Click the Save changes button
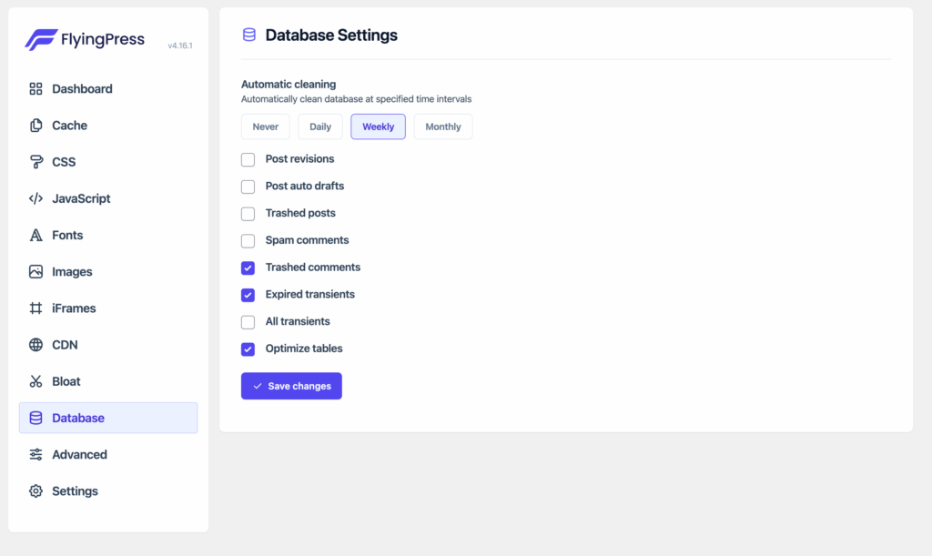The image size is (932, 556). [x=291, y=386]
